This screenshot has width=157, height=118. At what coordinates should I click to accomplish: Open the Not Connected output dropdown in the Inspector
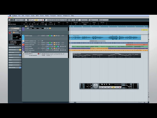tap(15, 43)
